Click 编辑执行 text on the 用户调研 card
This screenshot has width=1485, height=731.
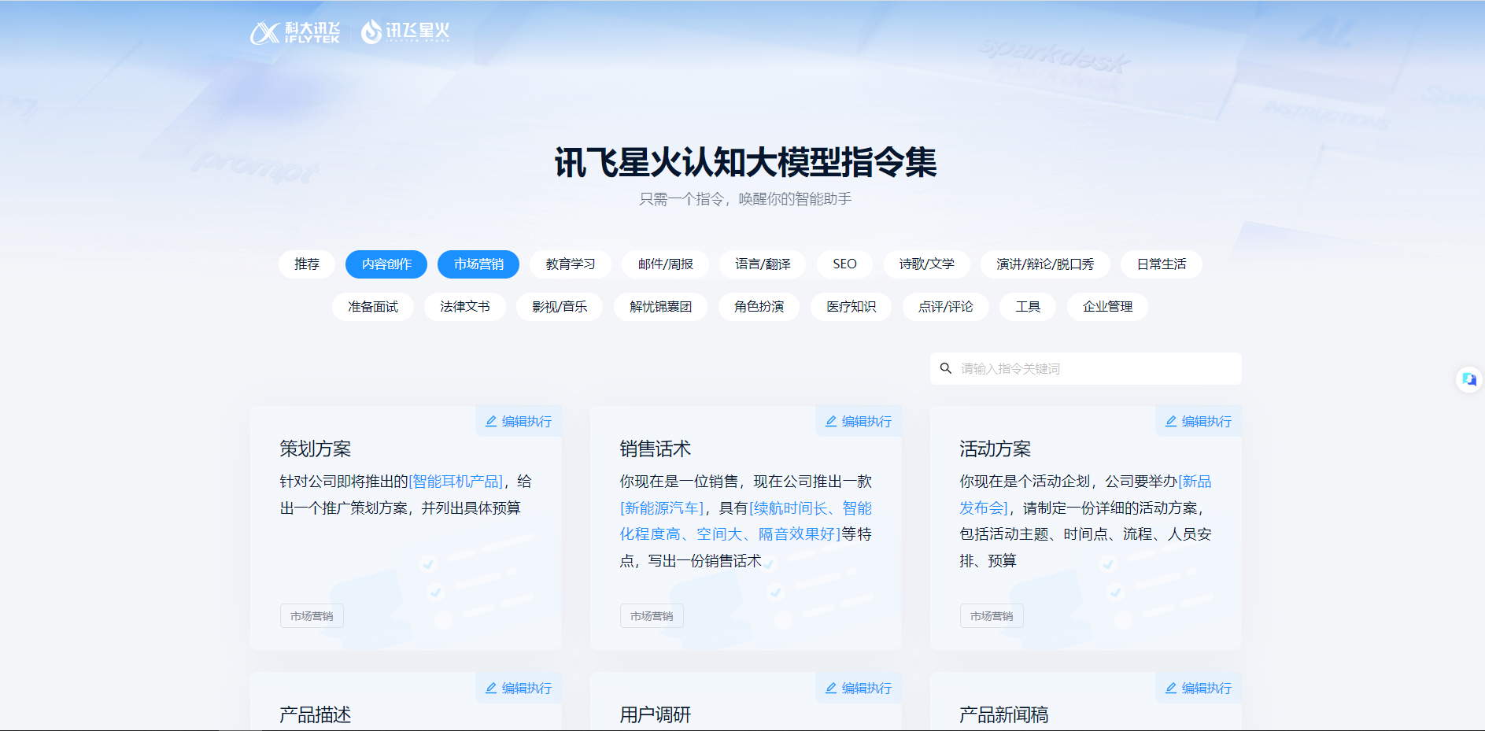tap(867, 689)
